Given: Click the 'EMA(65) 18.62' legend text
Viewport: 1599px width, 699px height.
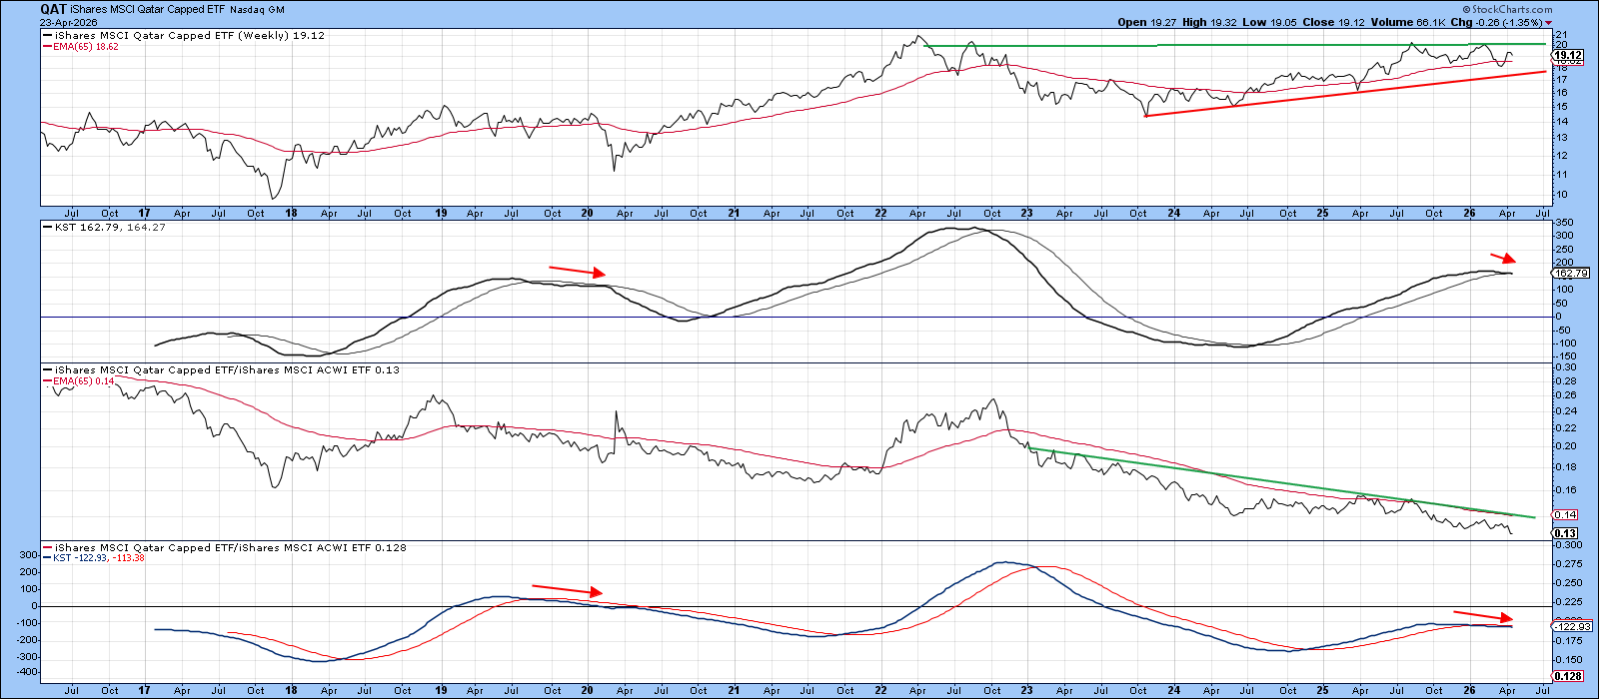Looking at the screenshot, I should pyautogui.click(x=86, y=46).
